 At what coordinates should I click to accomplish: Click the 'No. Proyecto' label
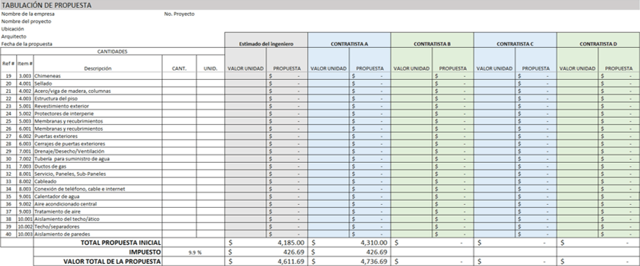pos(179,14)
